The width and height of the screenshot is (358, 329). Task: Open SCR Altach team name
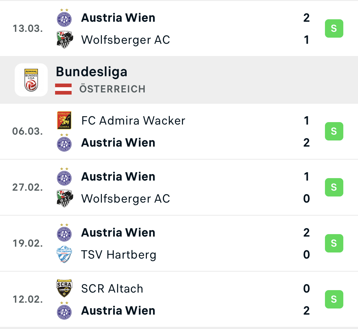point(112,289)
